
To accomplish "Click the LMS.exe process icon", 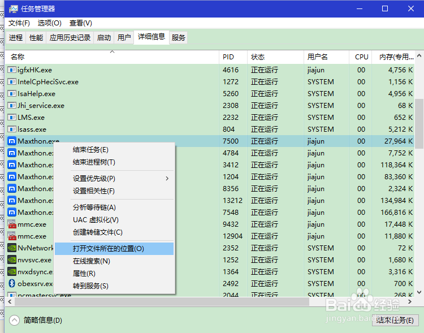I will 12,118.
